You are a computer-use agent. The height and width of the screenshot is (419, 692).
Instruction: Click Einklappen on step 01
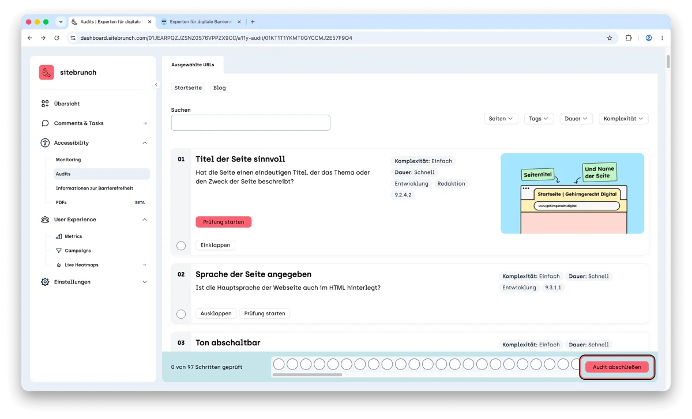coord(215,246)
